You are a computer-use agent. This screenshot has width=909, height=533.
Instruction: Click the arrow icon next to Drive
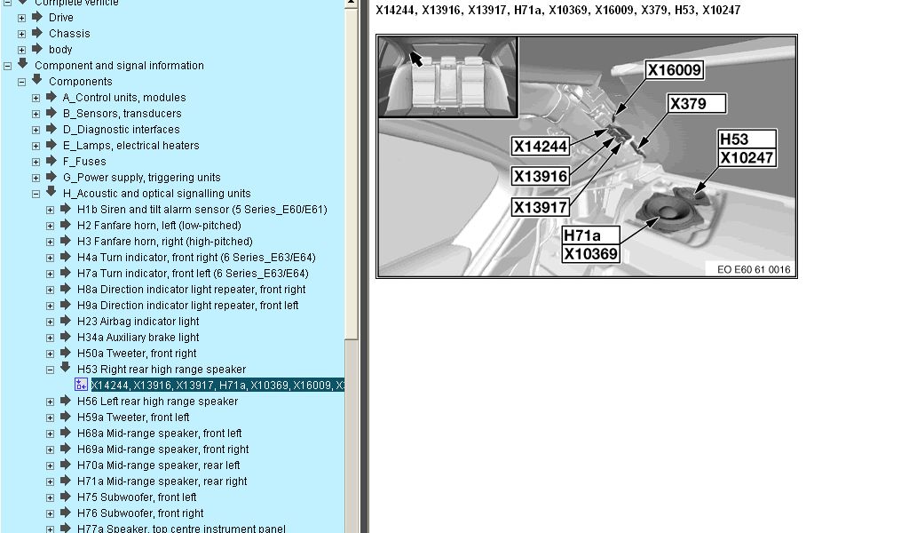[x=37, y=17]
